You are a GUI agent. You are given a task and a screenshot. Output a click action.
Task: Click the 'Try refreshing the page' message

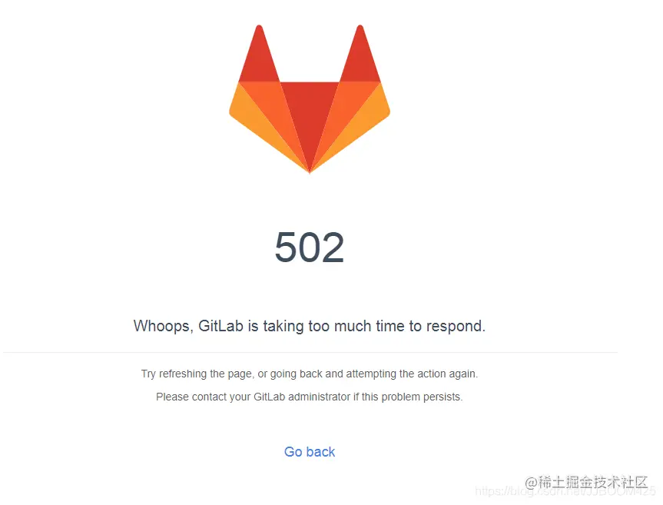pyautogui.click(x=310, y=374)
